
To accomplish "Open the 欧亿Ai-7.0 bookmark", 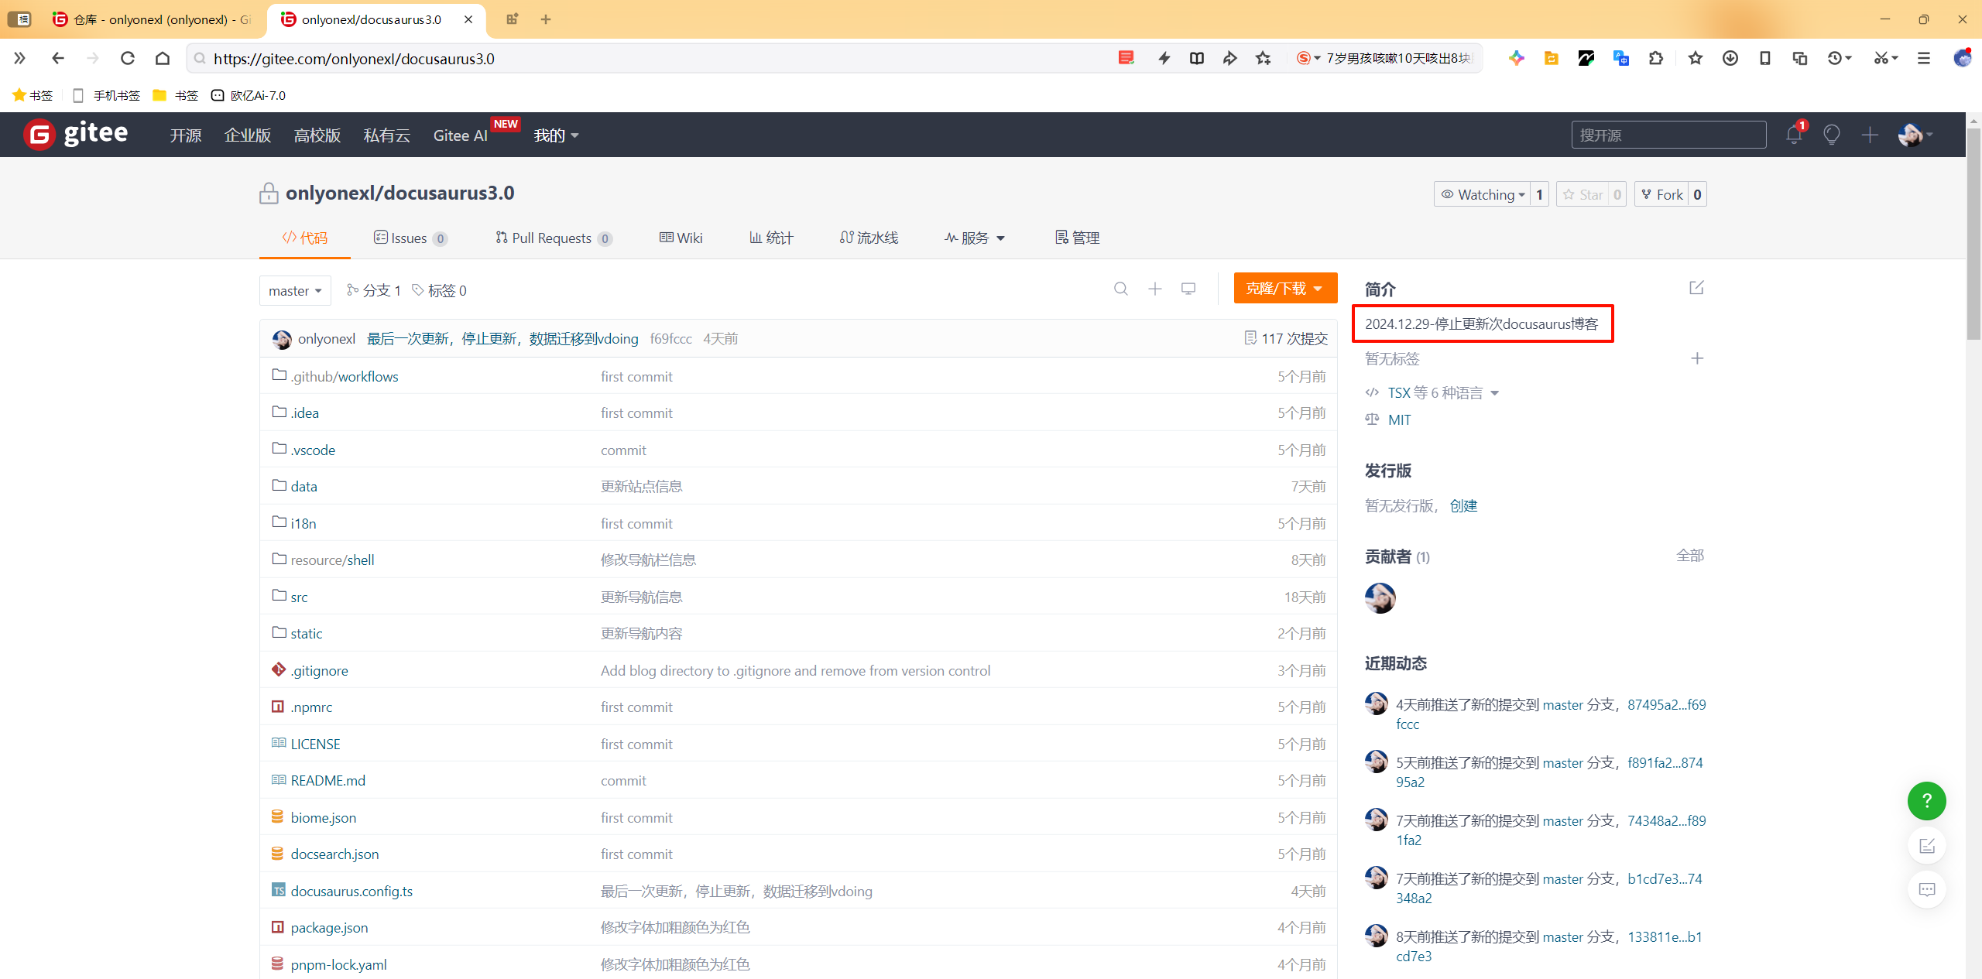I will click(x=249, y=95).
